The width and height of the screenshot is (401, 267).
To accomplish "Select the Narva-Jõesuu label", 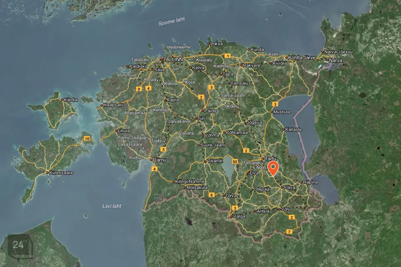I will coord(338,52).
